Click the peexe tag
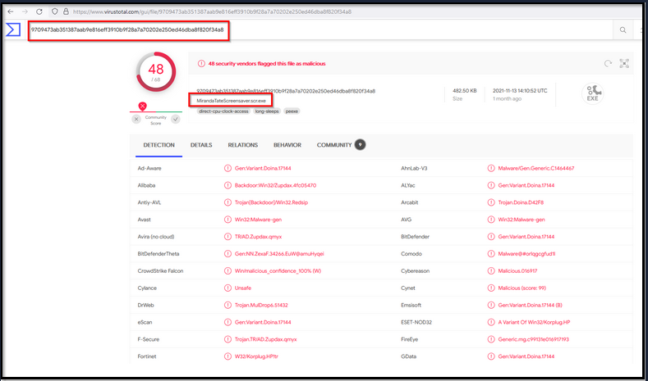This screenshot has height=381, width=648. pyautogui.click(x=292, y=111)
